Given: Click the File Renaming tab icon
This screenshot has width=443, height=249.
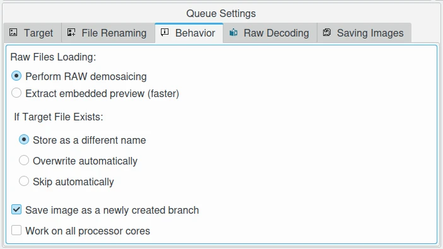Looking at the screenshot, I should click(71, 32).
